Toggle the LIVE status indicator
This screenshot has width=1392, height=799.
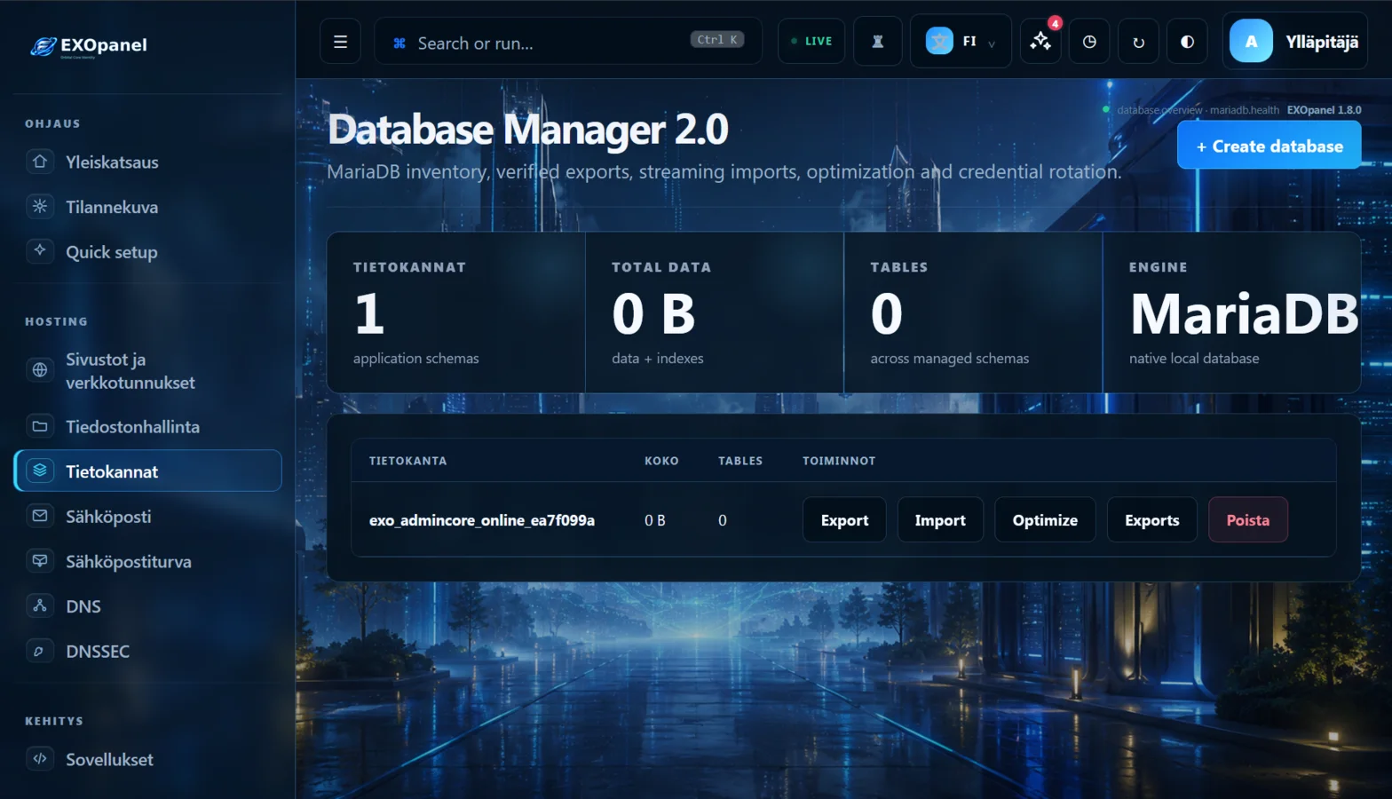(811, 42)
